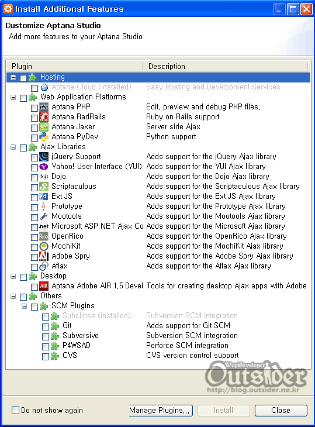Open the Manage Plugins dialog
Image resolution: width=315 pixels, height=427 pixels.
[161, 411]
